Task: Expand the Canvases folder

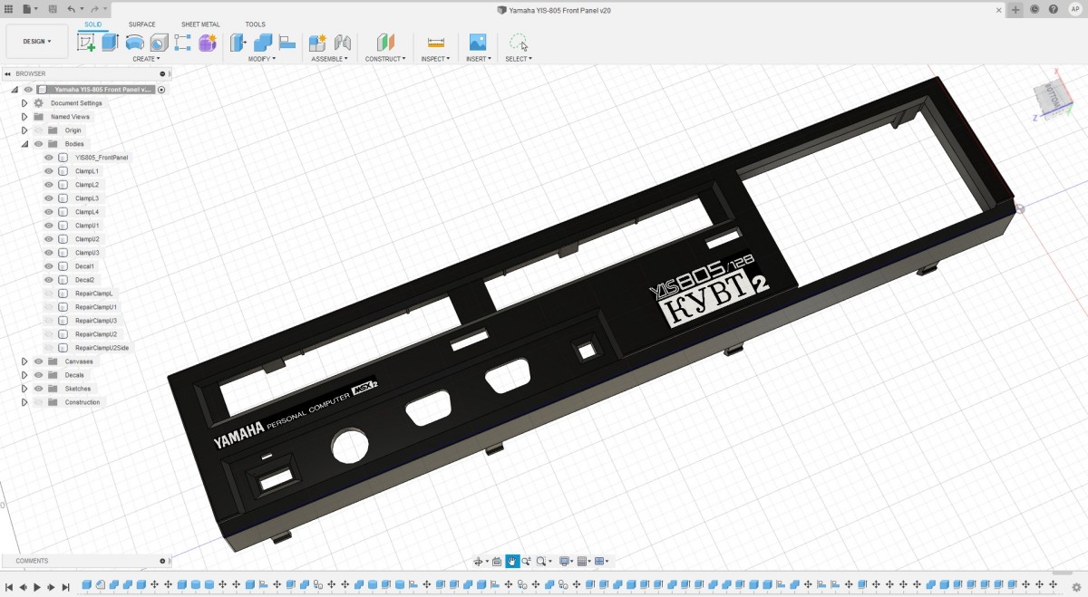Action: 24,361
